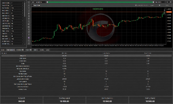This screenshot has height=104, width=173.
Task: Open the Use VWAP parameter dropdown
Action: (17, 39)
